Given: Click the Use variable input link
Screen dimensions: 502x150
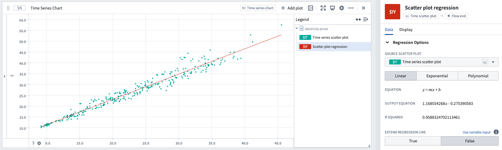Looking at the screenshot, I should click(476, 132).
